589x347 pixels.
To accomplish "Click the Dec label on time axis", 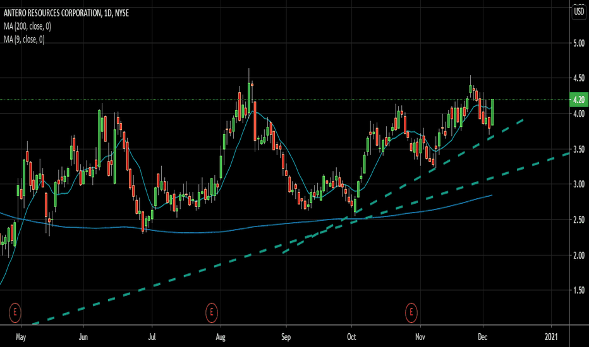I will [482, 337].
